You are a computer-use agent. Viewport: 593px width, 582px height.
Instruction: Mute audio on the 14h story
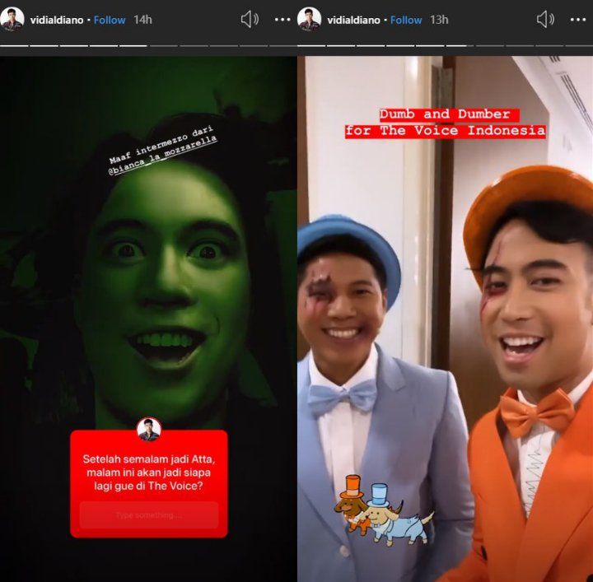[250, 19]
